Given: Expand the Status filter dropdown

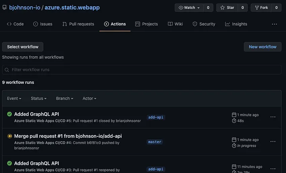Looking at the screenshot, I should 39,98.
